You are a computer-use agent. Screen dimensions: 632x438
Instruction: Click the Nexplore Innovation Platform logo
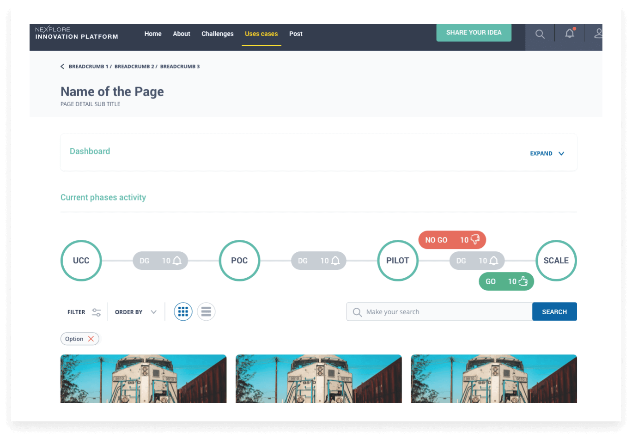tap(77, 33)
